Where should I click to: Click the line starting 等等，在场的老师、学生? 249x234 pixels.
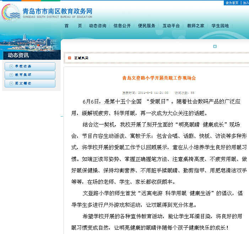[x=123, y=182]
